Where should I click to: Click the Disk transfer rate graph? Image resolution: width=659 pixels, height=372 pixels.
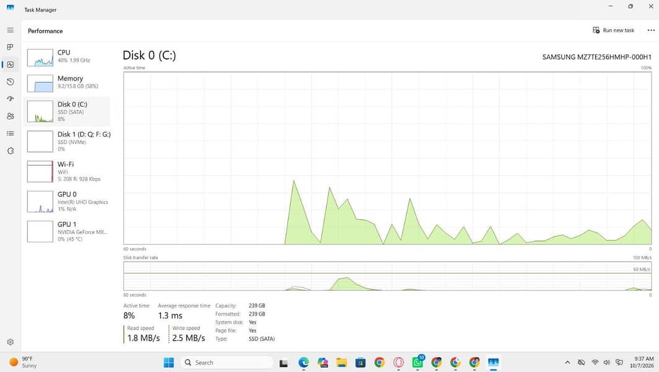388,276
